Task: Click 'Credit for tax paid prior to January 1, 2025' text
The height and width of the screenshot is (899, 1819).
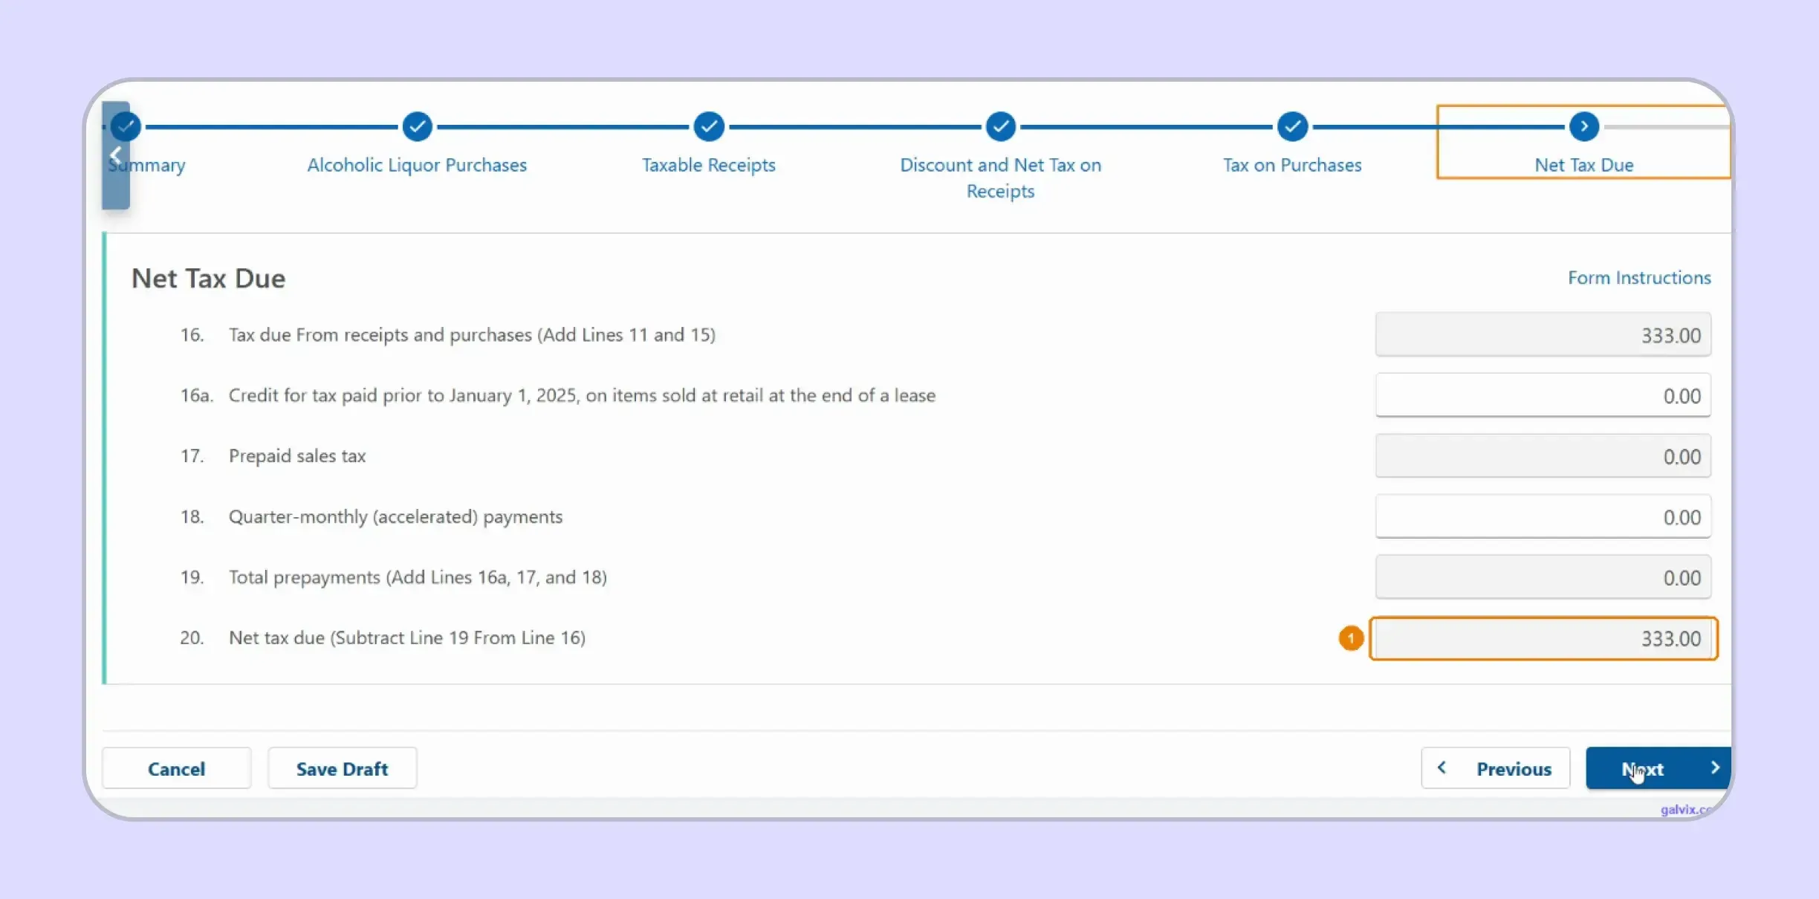Action: tap(582, 395)
